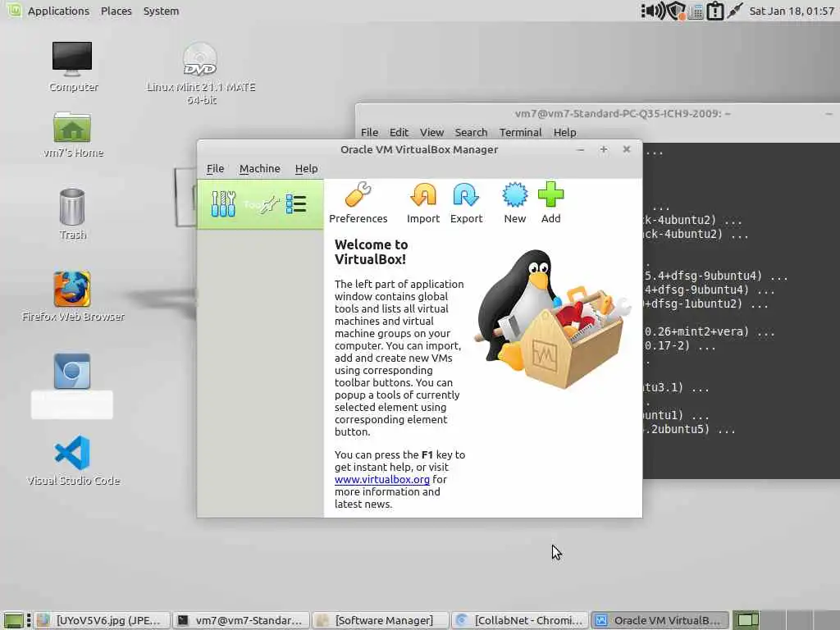Click the pin icon in the Tools item
The image size is (840, 630).
269,204
